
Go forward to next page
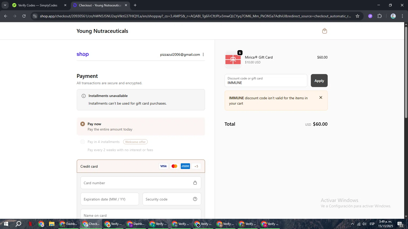click(x=15, y=16)
